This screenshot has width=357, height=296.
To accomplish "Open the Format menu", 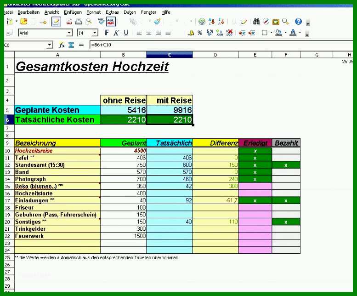I will point(93,12).
